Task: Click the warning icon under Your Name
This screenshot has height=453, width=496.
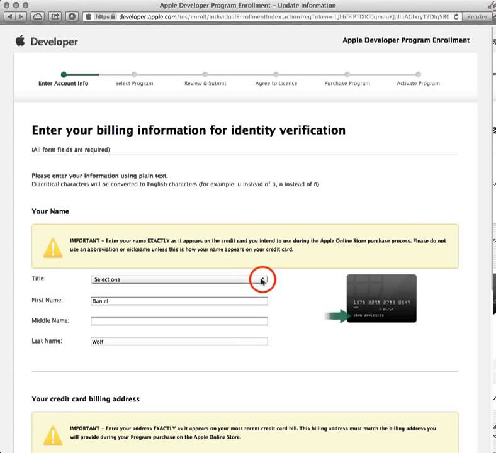Action: [x=53, y=248]
